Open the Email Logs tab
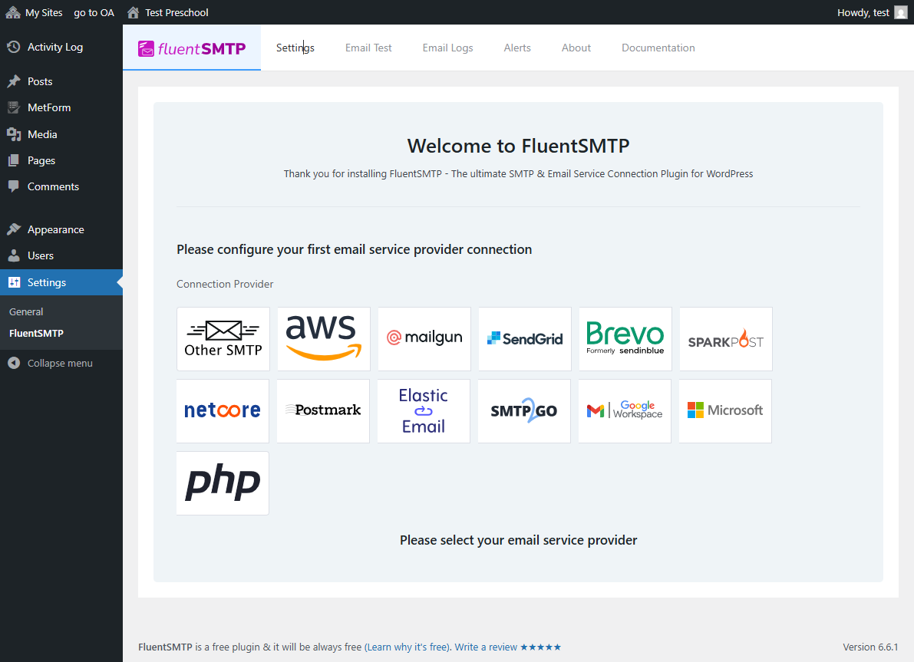This screenshot has width=914, height=662. (447, 48)
